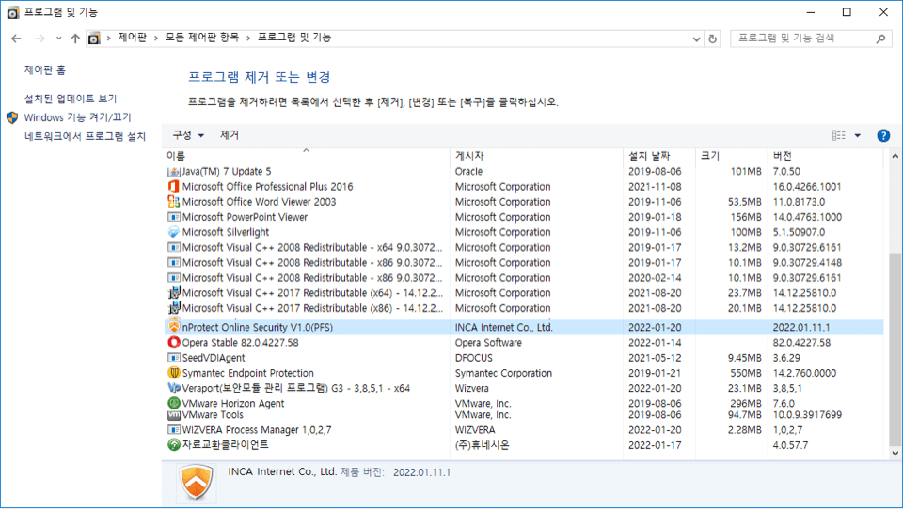
Task: Sort by the 게시자 column header
Action: [469, 155]
